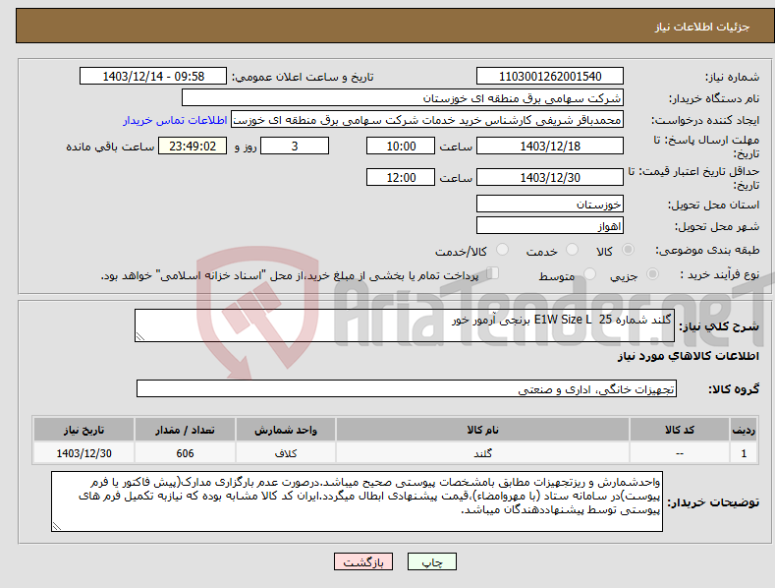775x588 pixels.
Task: Click the شرح کلی نیاز description textarea
Action: click(405, 325)
